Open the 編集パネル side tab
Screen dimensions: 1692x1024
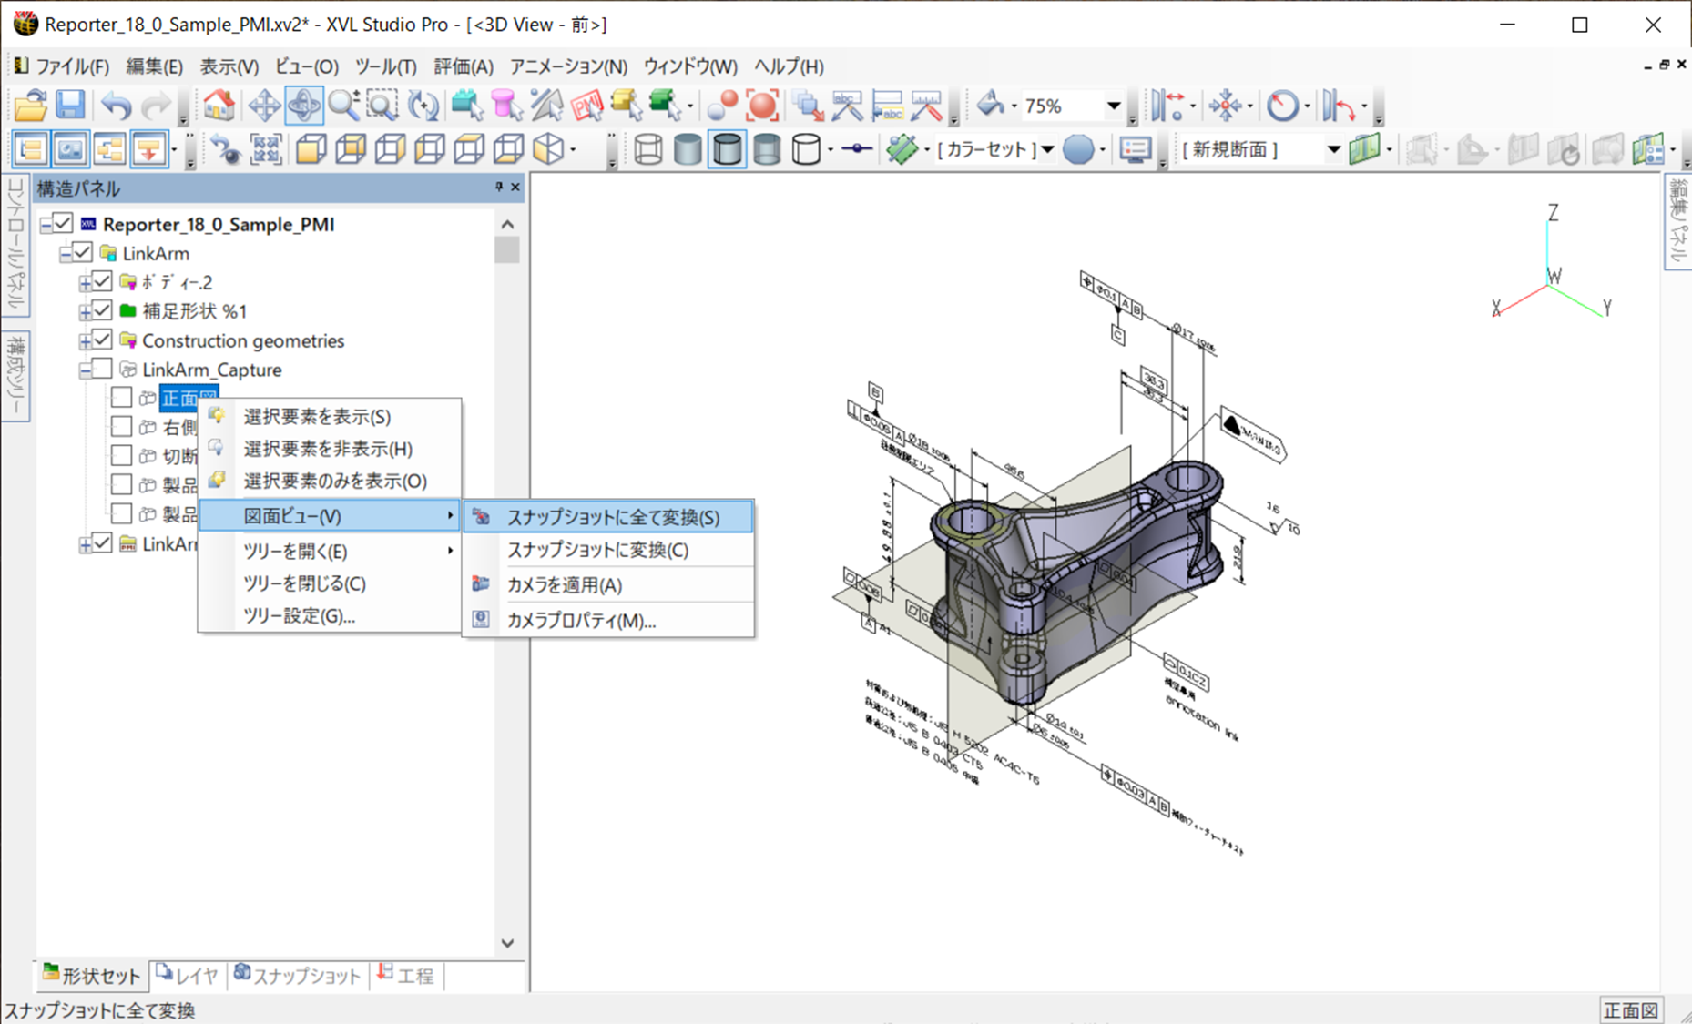pos(1678,221)
